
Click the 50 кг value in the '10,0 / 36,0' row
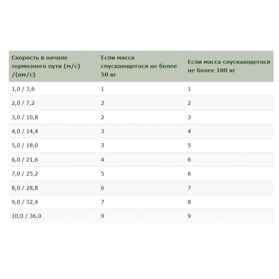(x=102, y=216)
